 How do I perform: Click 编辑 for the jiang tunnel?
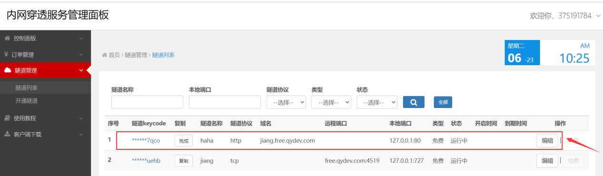(547, 161)
